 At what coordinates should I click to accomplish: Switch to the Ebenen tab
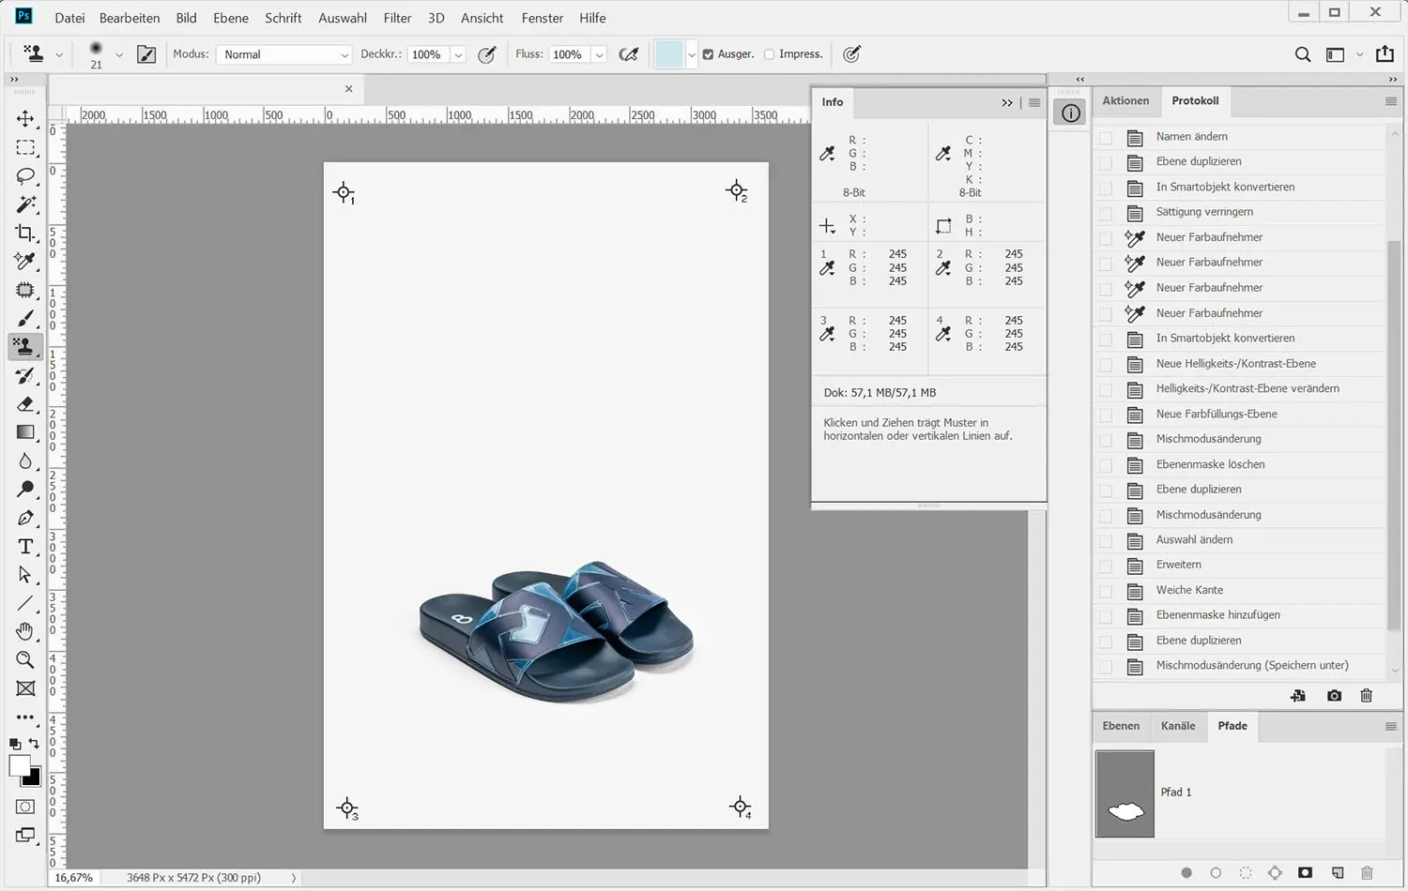tap(1121, 726)
